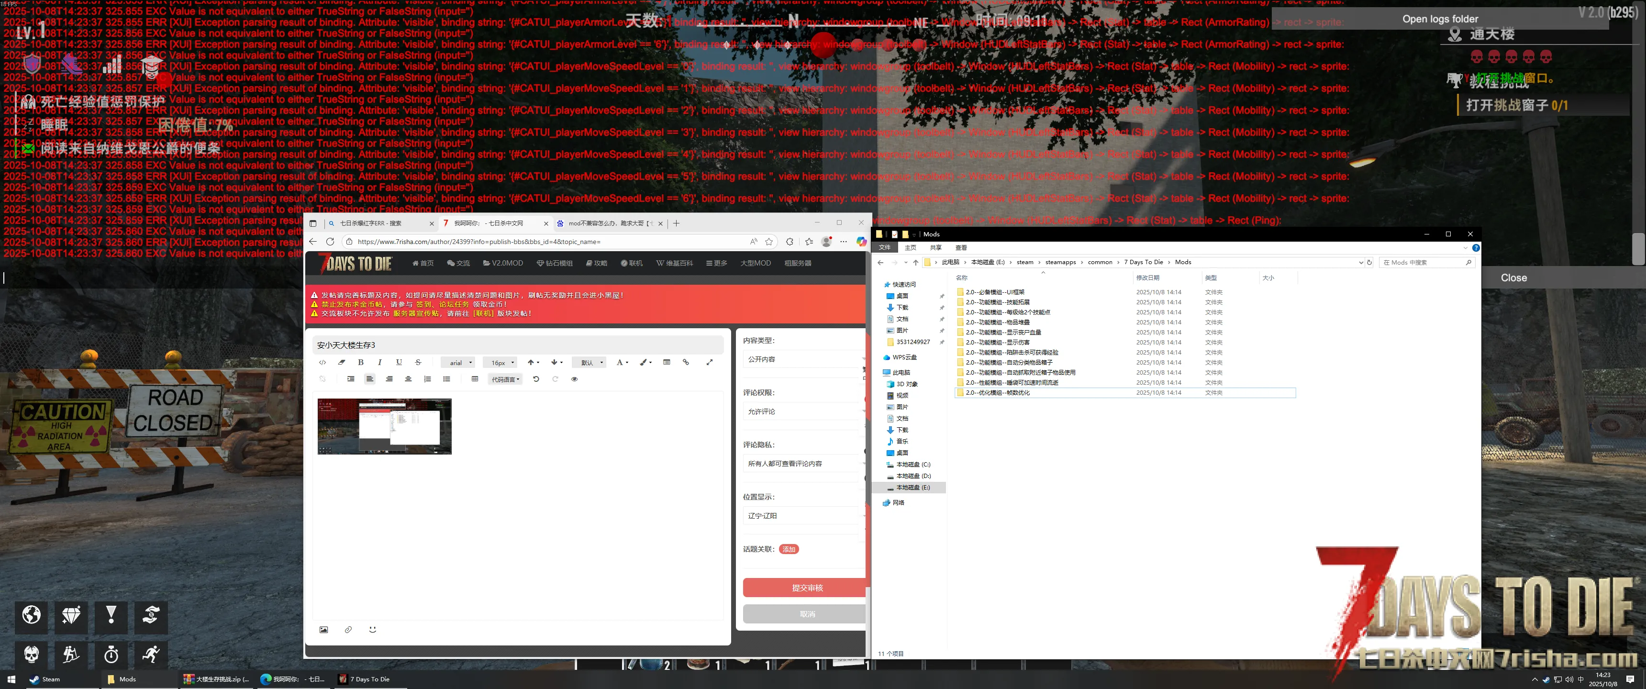The width and height of the screenshot is (1646, 689).
Task: Toggle italic formatting
Action: 379,362
